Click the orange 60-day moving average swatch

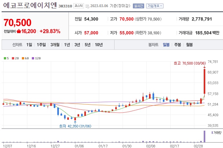point(23,58)
